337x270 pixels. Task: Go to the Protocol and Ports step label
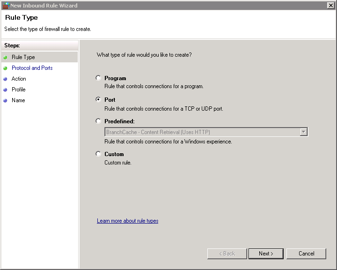pyautogui.click(x=32, y=68)
